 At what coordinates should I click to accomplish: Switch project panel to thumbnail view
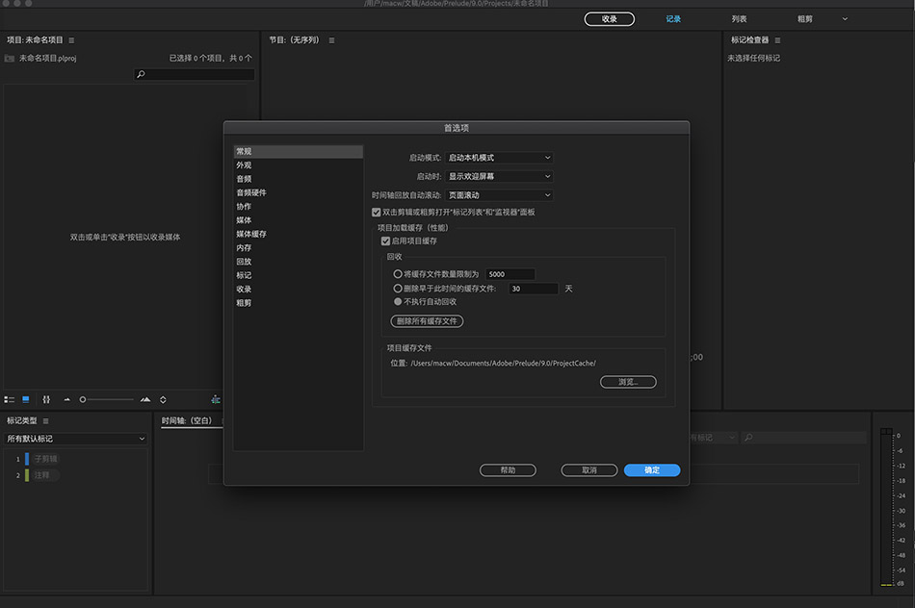tap(26, 400)
